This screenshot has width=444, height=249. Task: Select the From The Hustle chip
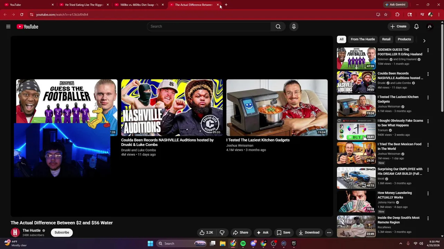[x=362, y=39]
